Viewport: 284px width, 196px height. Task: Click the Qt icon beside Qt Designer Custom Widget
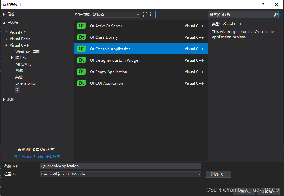[81, 60]
